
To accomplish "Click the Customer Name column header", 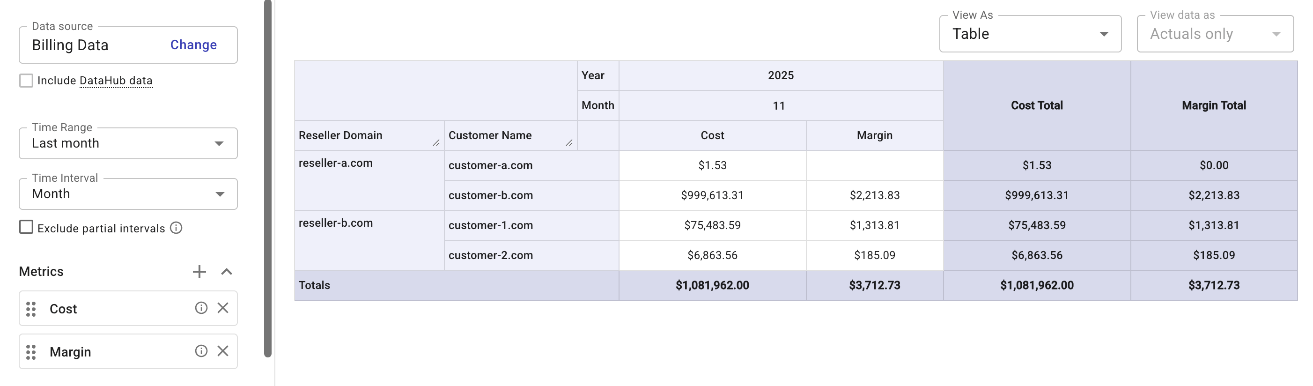I will tap(511, 136).
